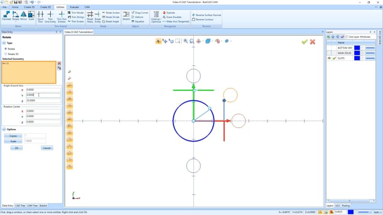Select the Rotate 3D radio option
Screen dimensions: 383x215
[x=5, y=54]
